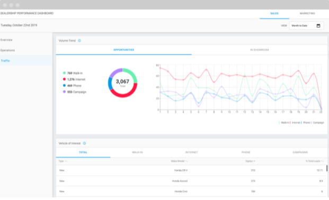329x200 pixels.
Task: Toggle Campaign series in chart legend
Action: pyautogui.click(x=318, y=123)
